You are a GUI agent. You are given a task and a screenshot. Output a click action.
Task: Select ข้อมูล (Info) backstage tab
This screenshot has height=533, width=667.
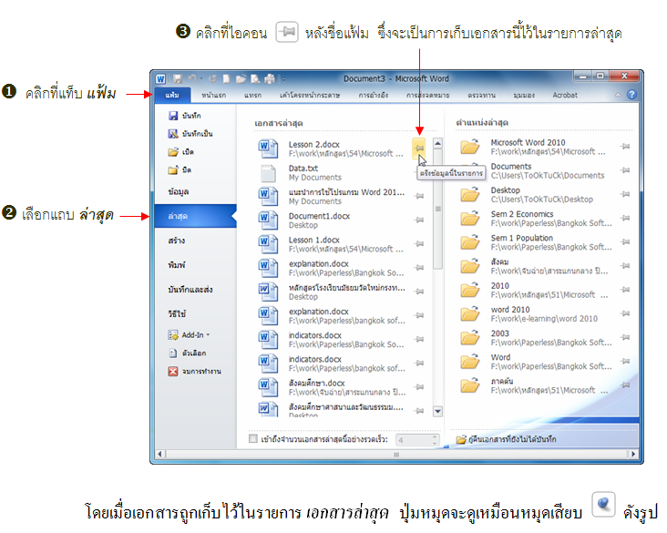[179, 192]
